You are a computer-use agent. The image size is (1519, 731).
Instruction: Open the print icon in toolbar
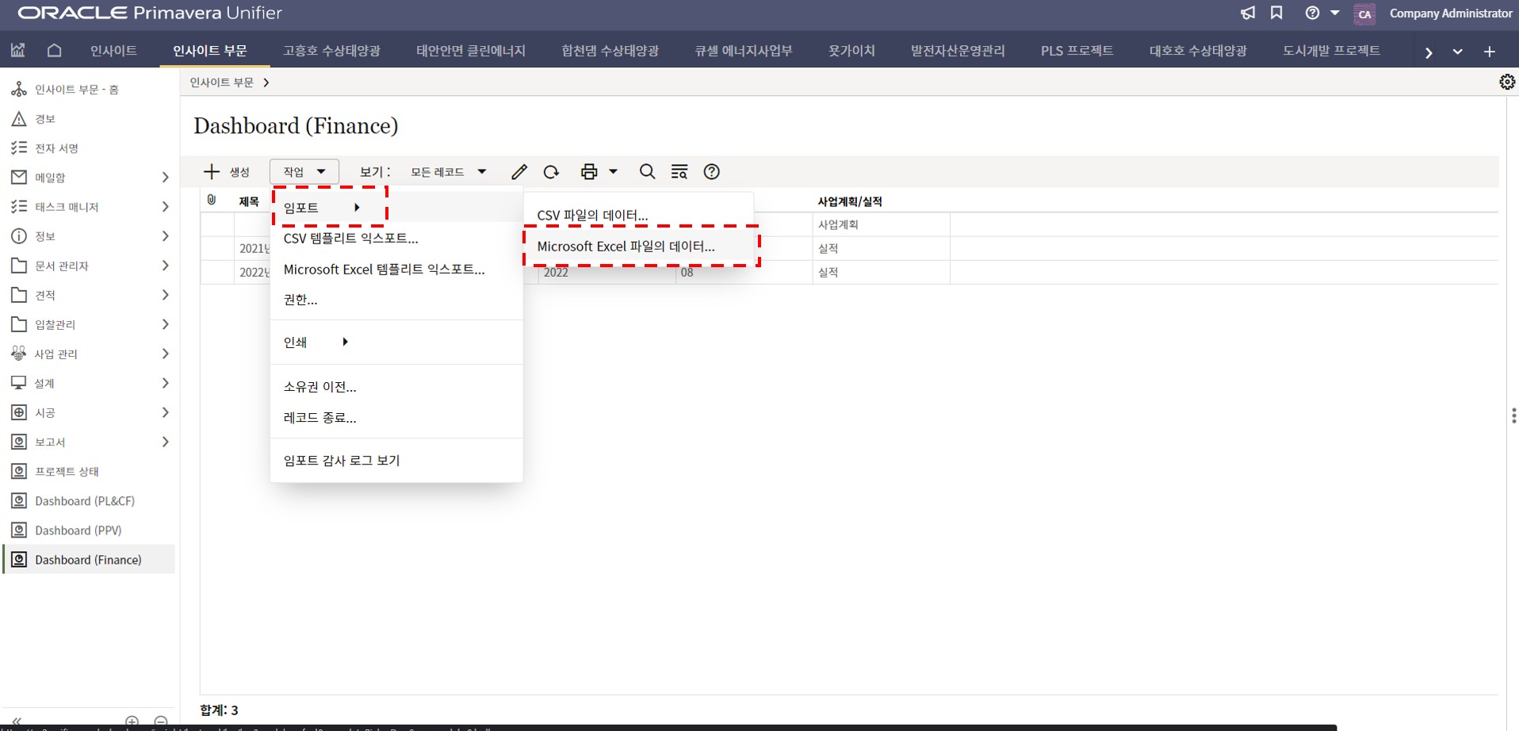[589, 172]
